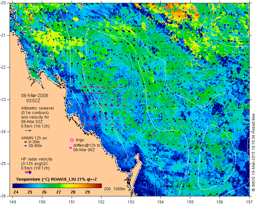The width and height of the screenshot is (256, 205).
Task: Click the temperature colorbar gradient
Action: (57, 186)
